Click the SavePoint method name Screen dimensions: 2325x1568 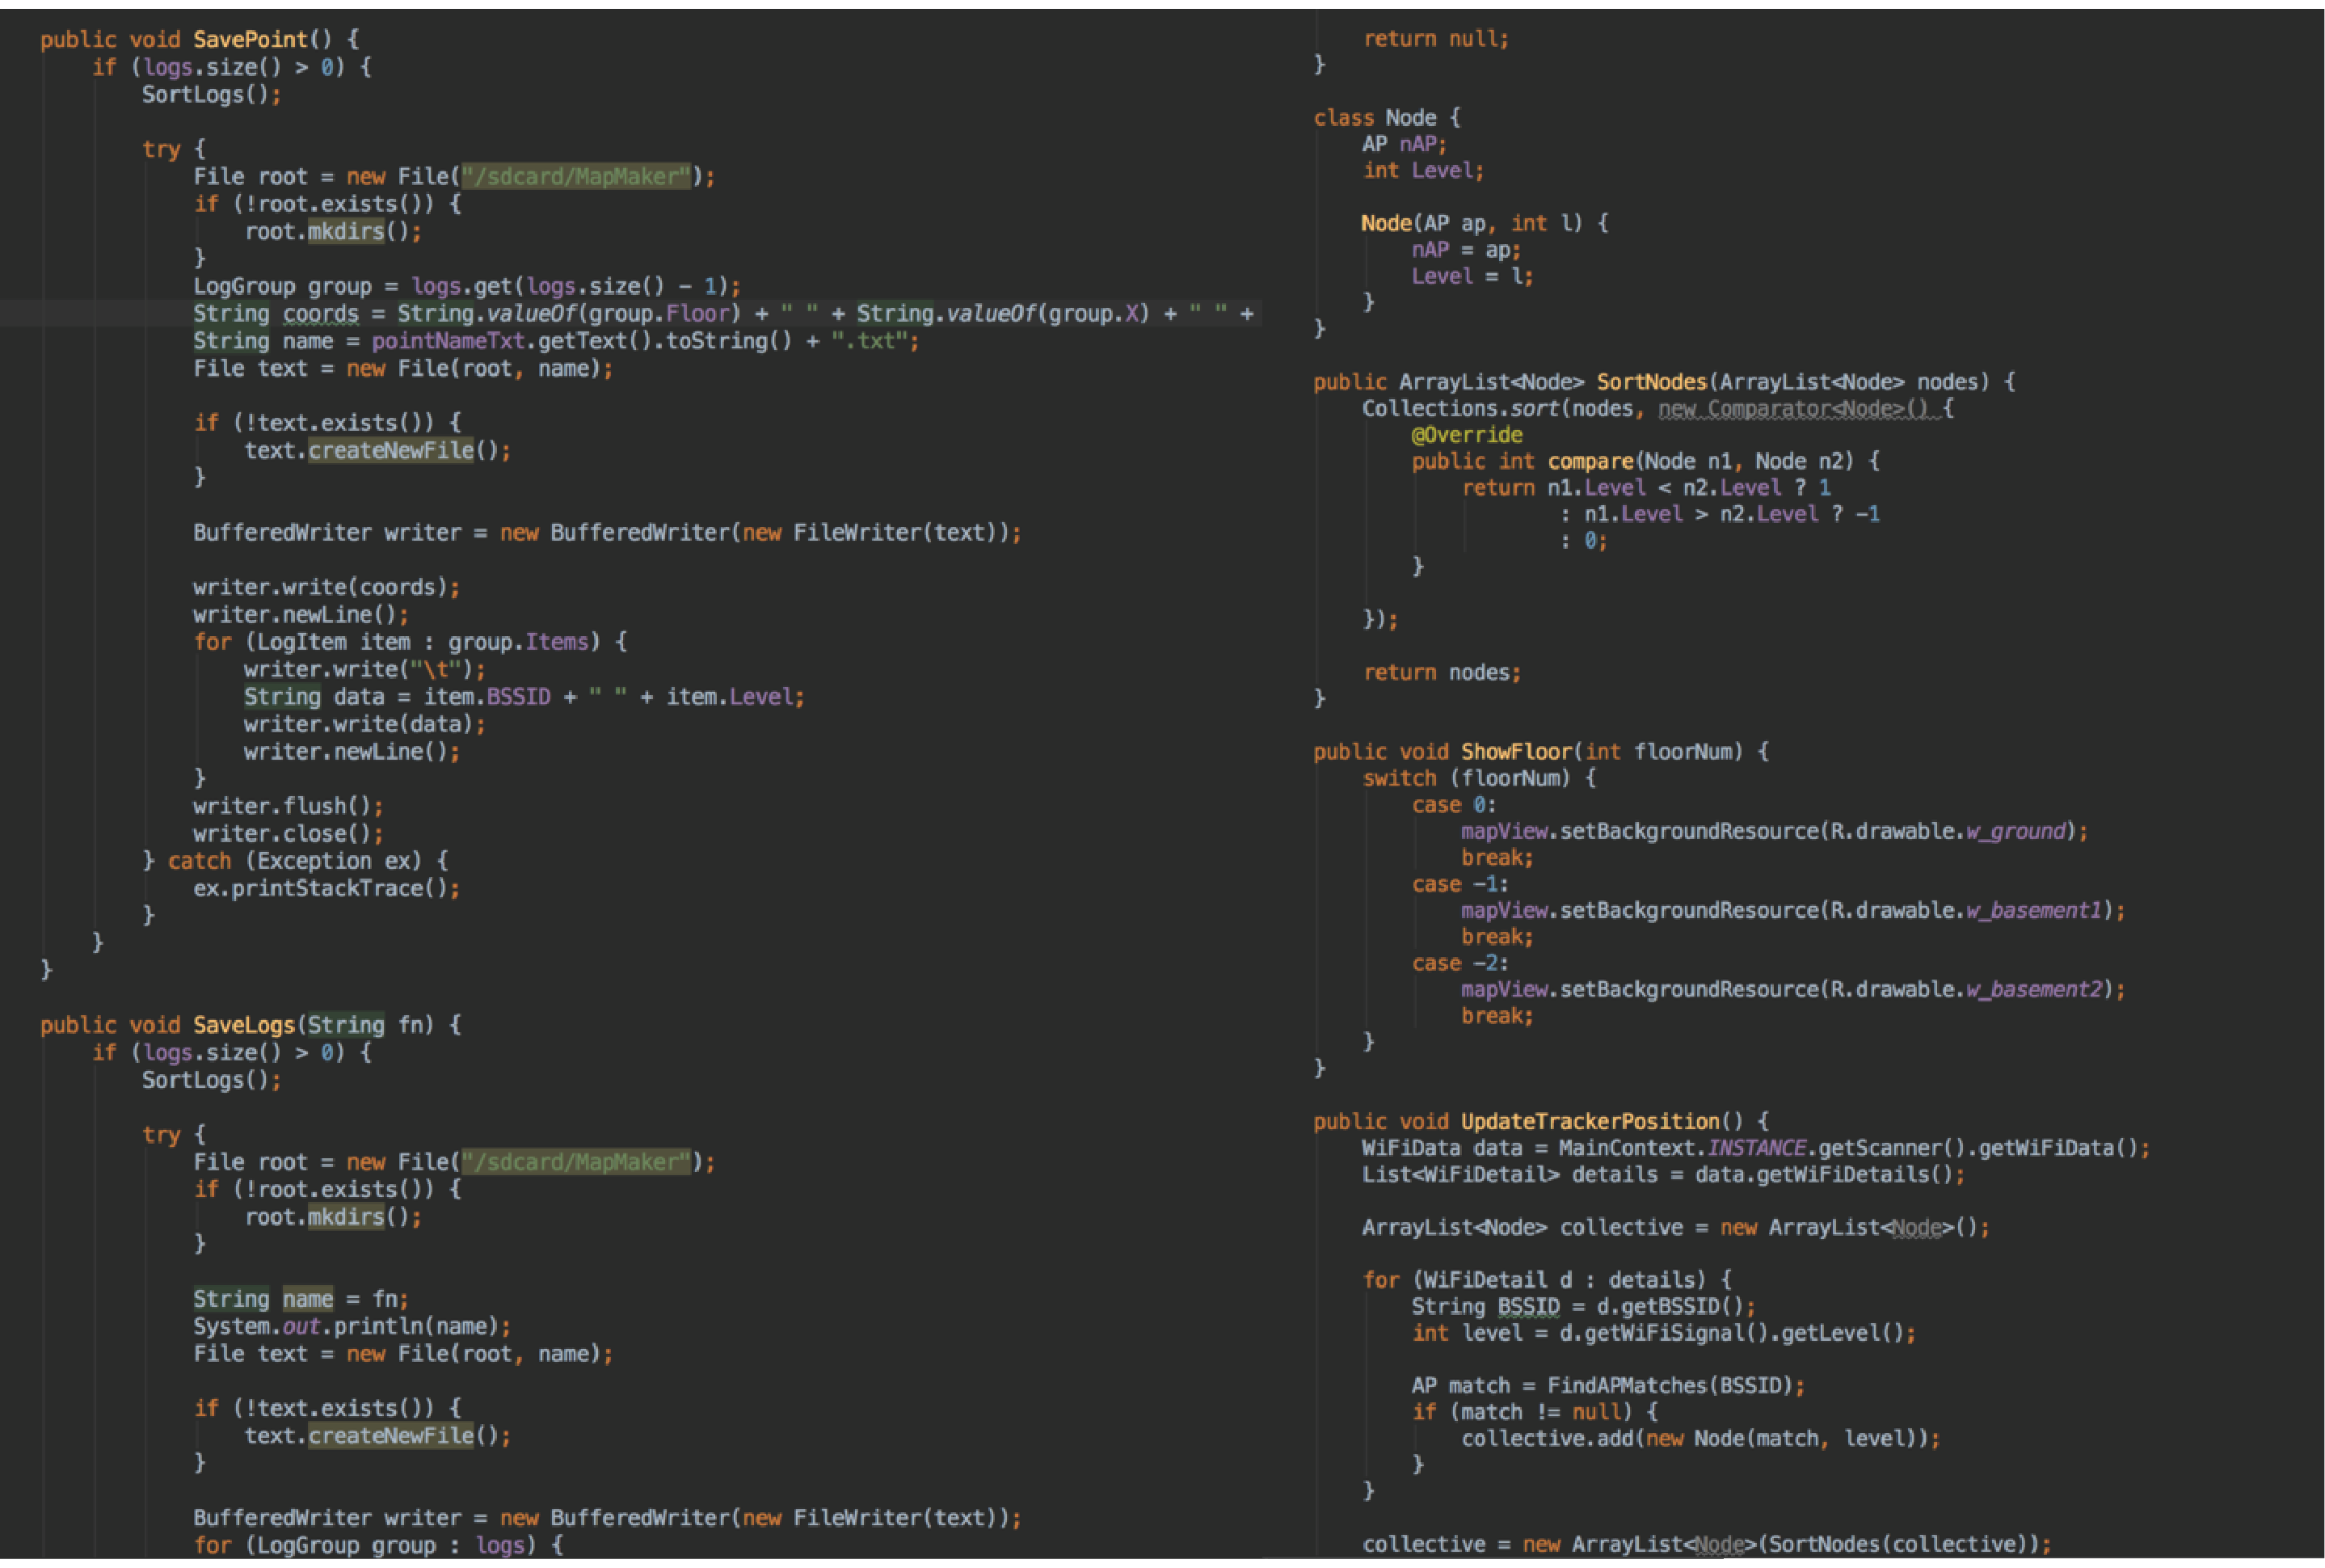[250, 40]
